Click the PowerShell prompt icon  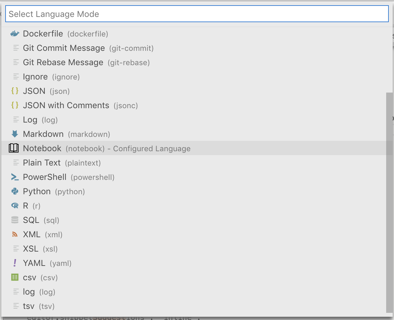point(15,177)
